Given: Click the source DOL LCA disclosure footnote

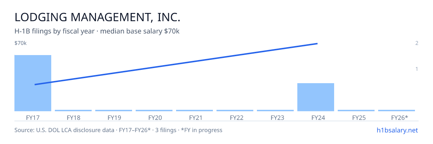Looking at the screenshot, I should pos(118,130).
